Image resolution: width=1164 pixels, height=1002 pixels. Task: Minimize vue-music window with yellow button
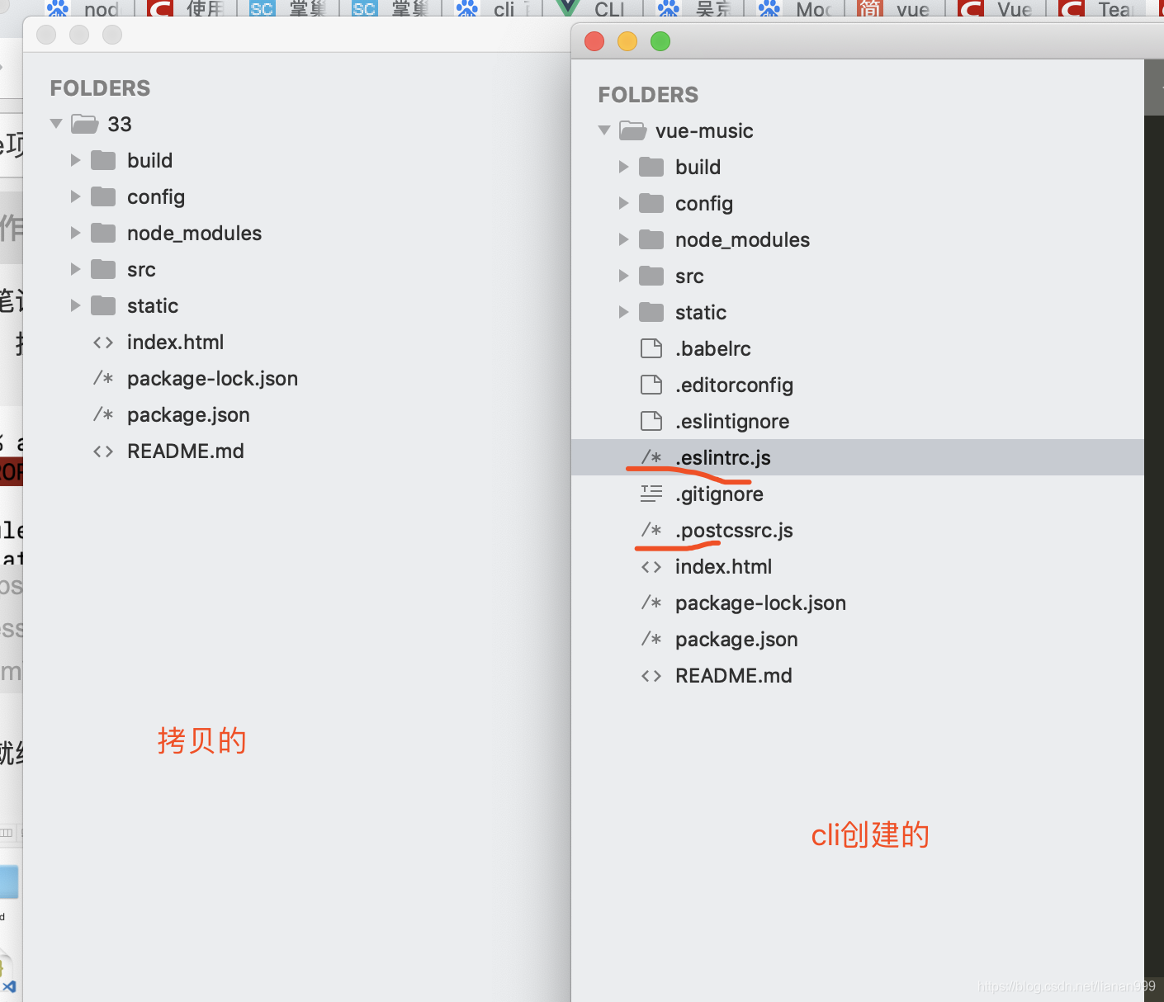627,41
